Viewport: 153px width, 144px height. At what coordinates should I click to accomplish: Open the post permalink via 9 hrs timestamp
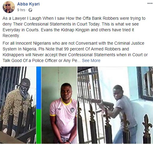click(21, 10)
